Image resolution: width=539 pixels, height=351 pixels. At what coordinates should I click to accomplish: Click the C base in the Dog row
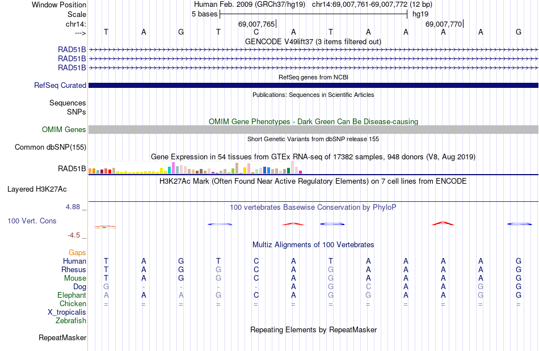click(x=368, y=286)
